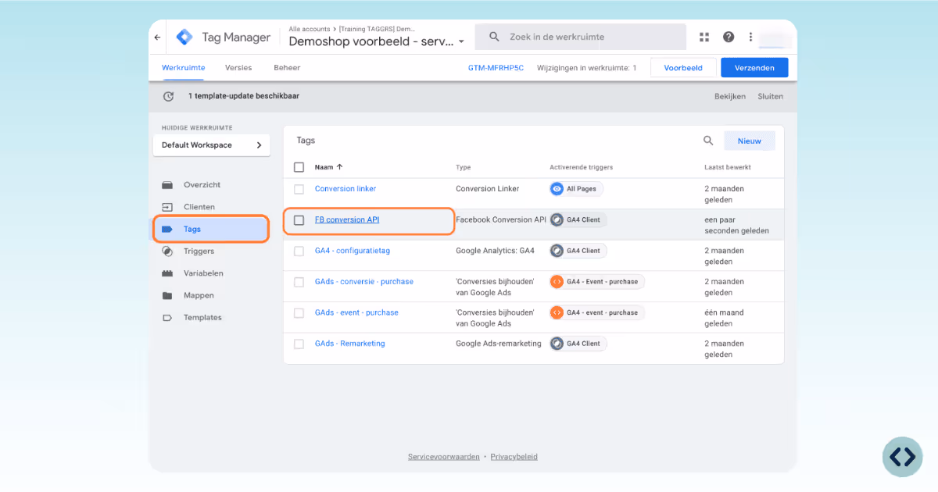Image resolution: width=938 pixels, height=492 pixels.
Task: Click GA4 Client trigger chip for GAds - Remarketing
Action: (x=578, y=344)
